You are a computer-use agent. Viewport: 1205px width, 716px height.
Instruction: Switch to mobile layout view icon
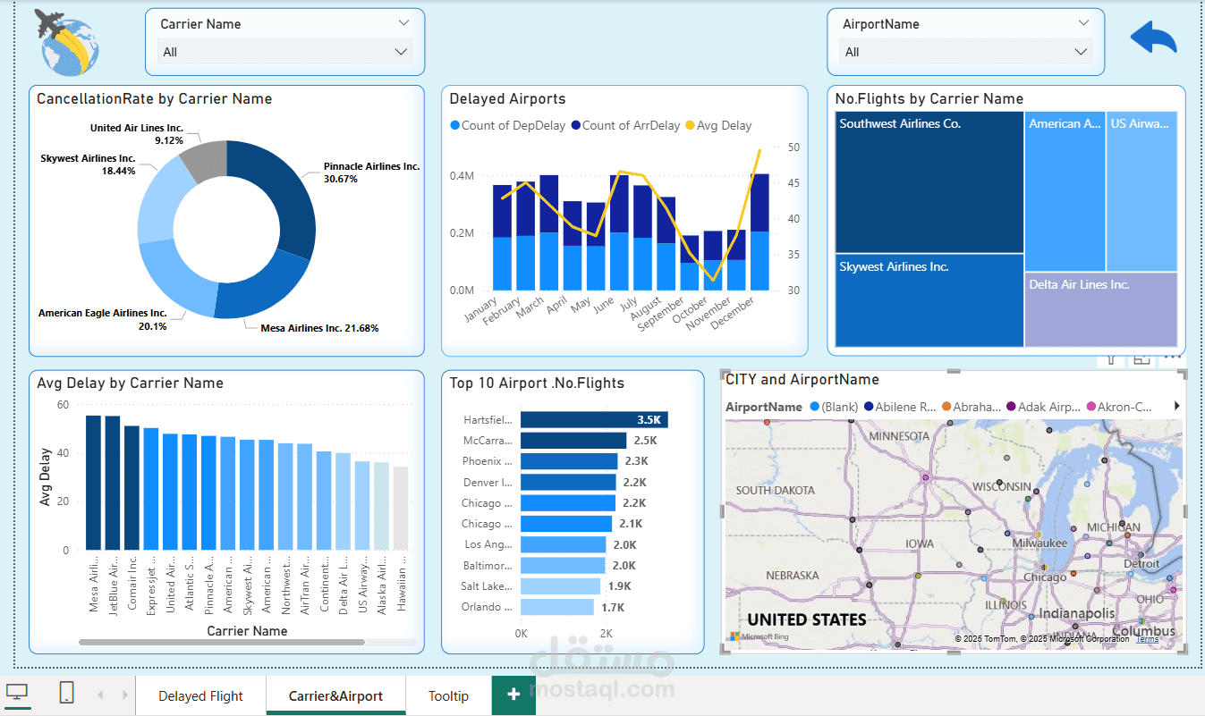(66, 693)
